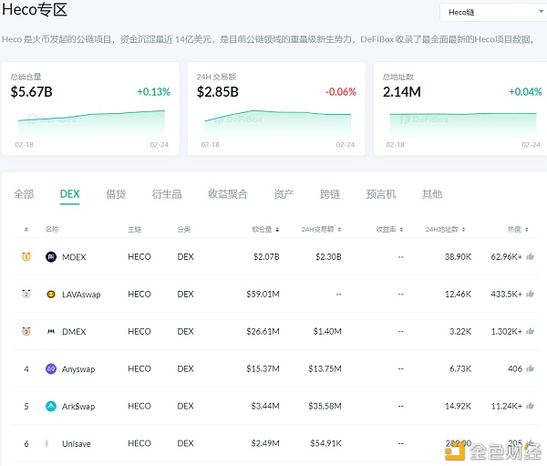This screenshot has width=547, height=466.
Task: Click Unisave 24H volume $54.91K
Action: tap(326, 444)
